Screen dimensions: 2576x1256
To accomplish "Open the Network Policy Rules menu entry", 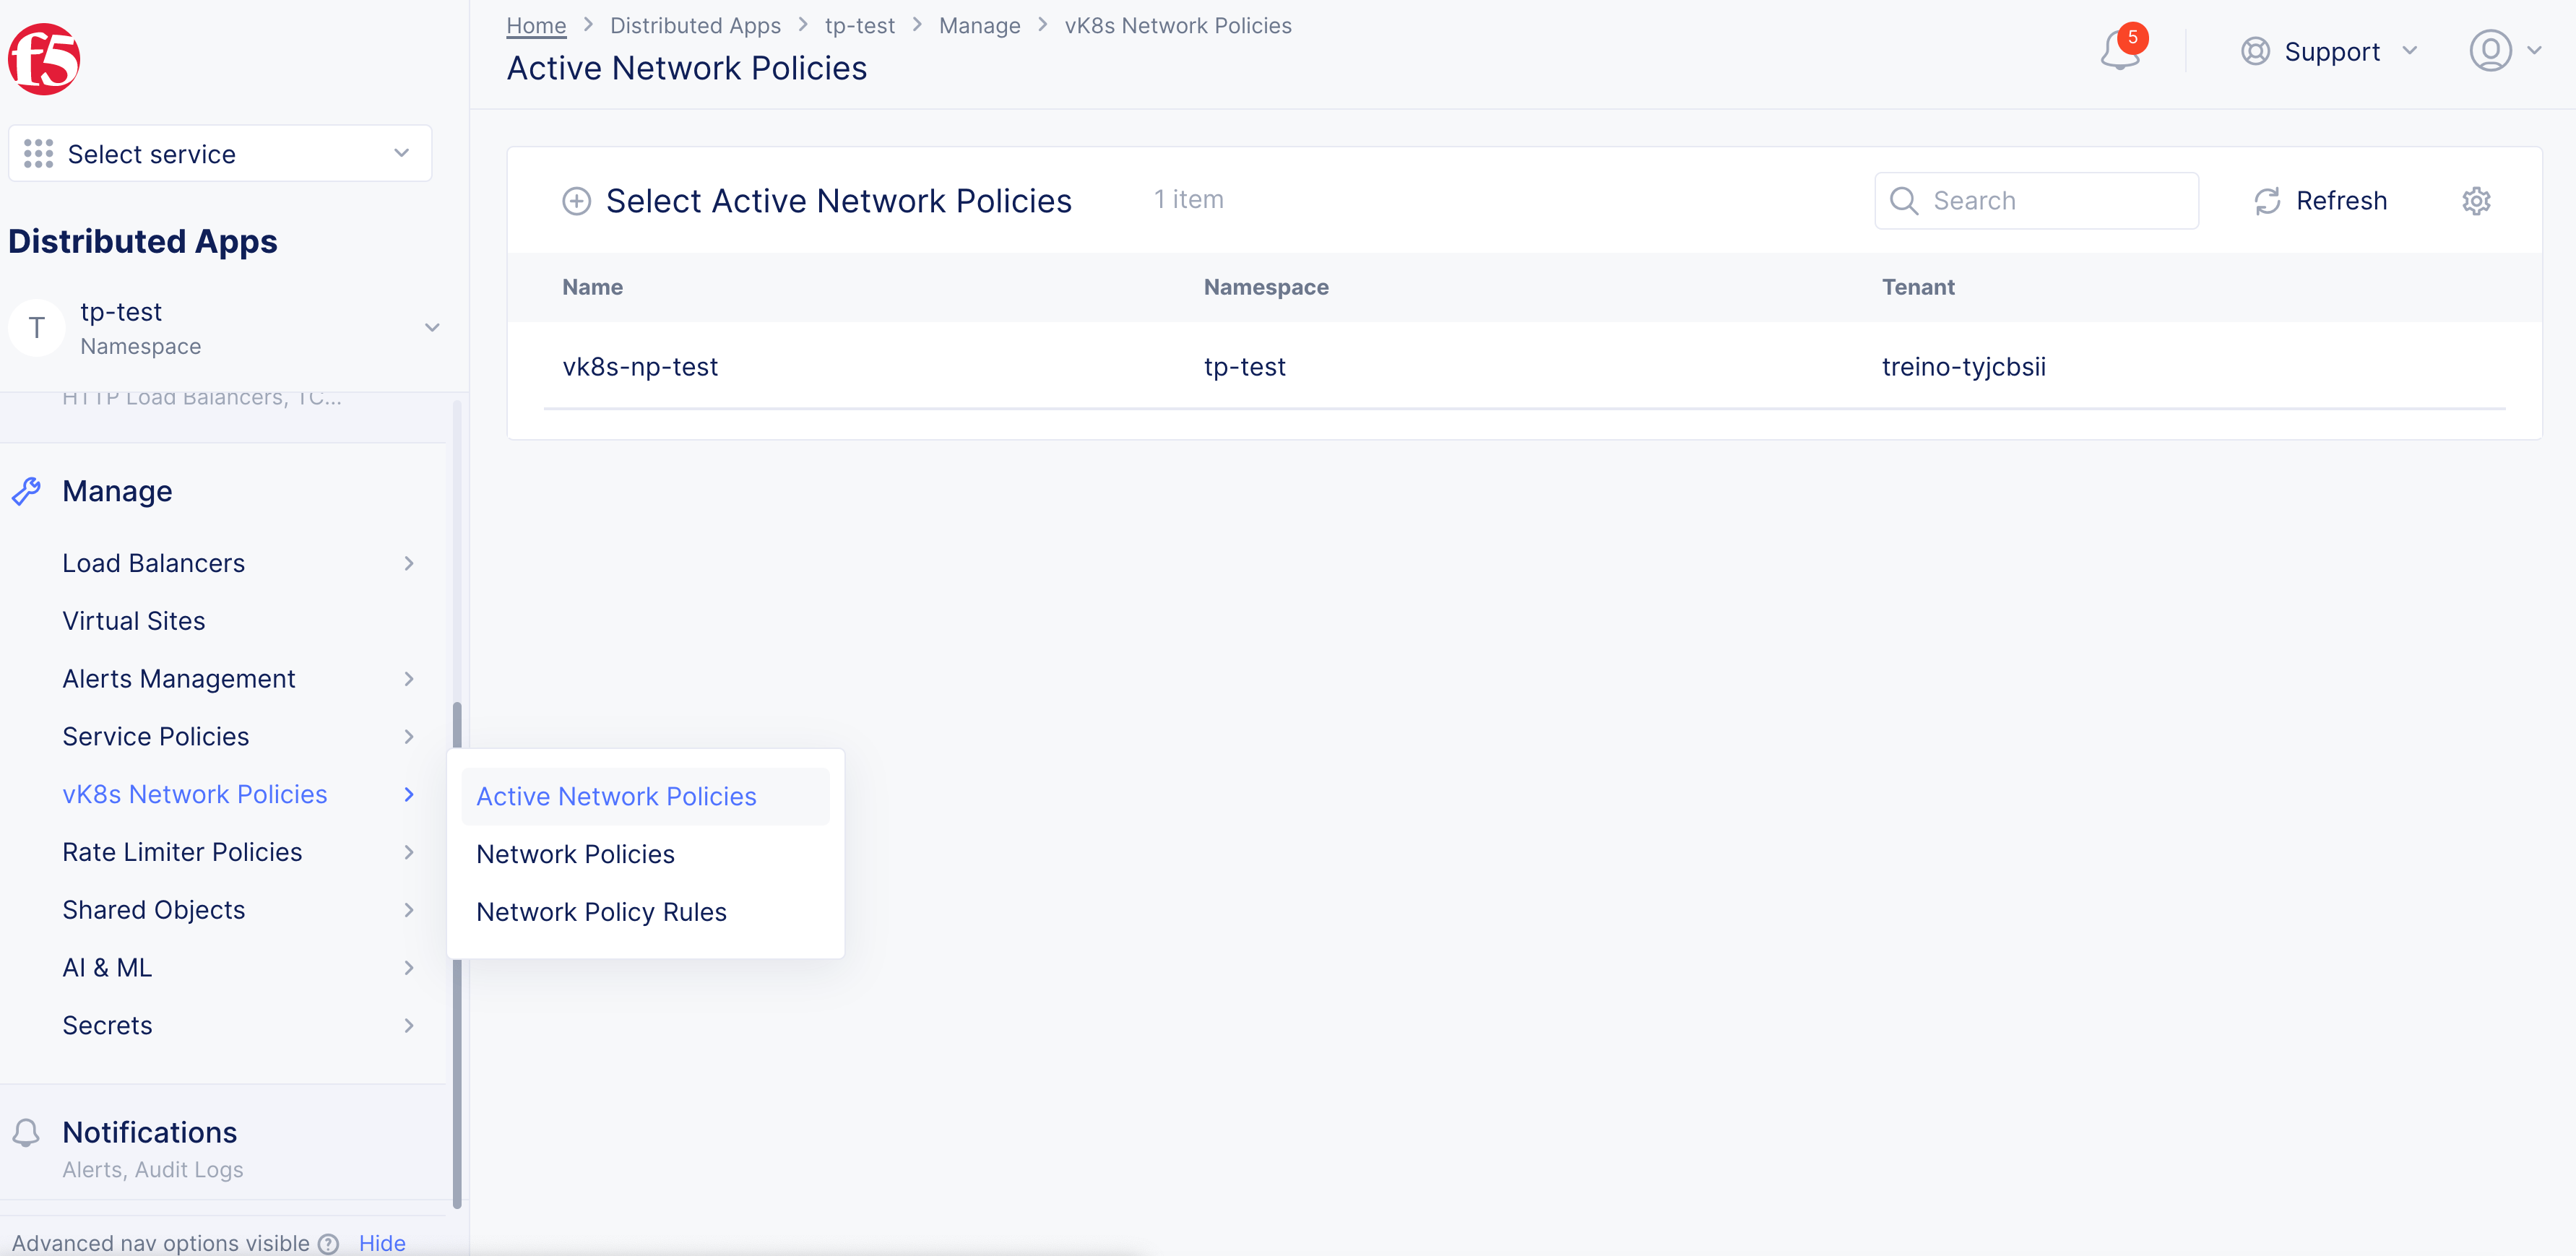I will pyautogui.click(x=601, y=911).
